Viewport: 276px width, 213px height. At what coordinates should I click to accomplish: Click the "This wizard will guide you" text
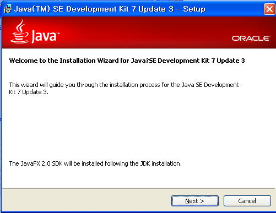tap(124, 88)
